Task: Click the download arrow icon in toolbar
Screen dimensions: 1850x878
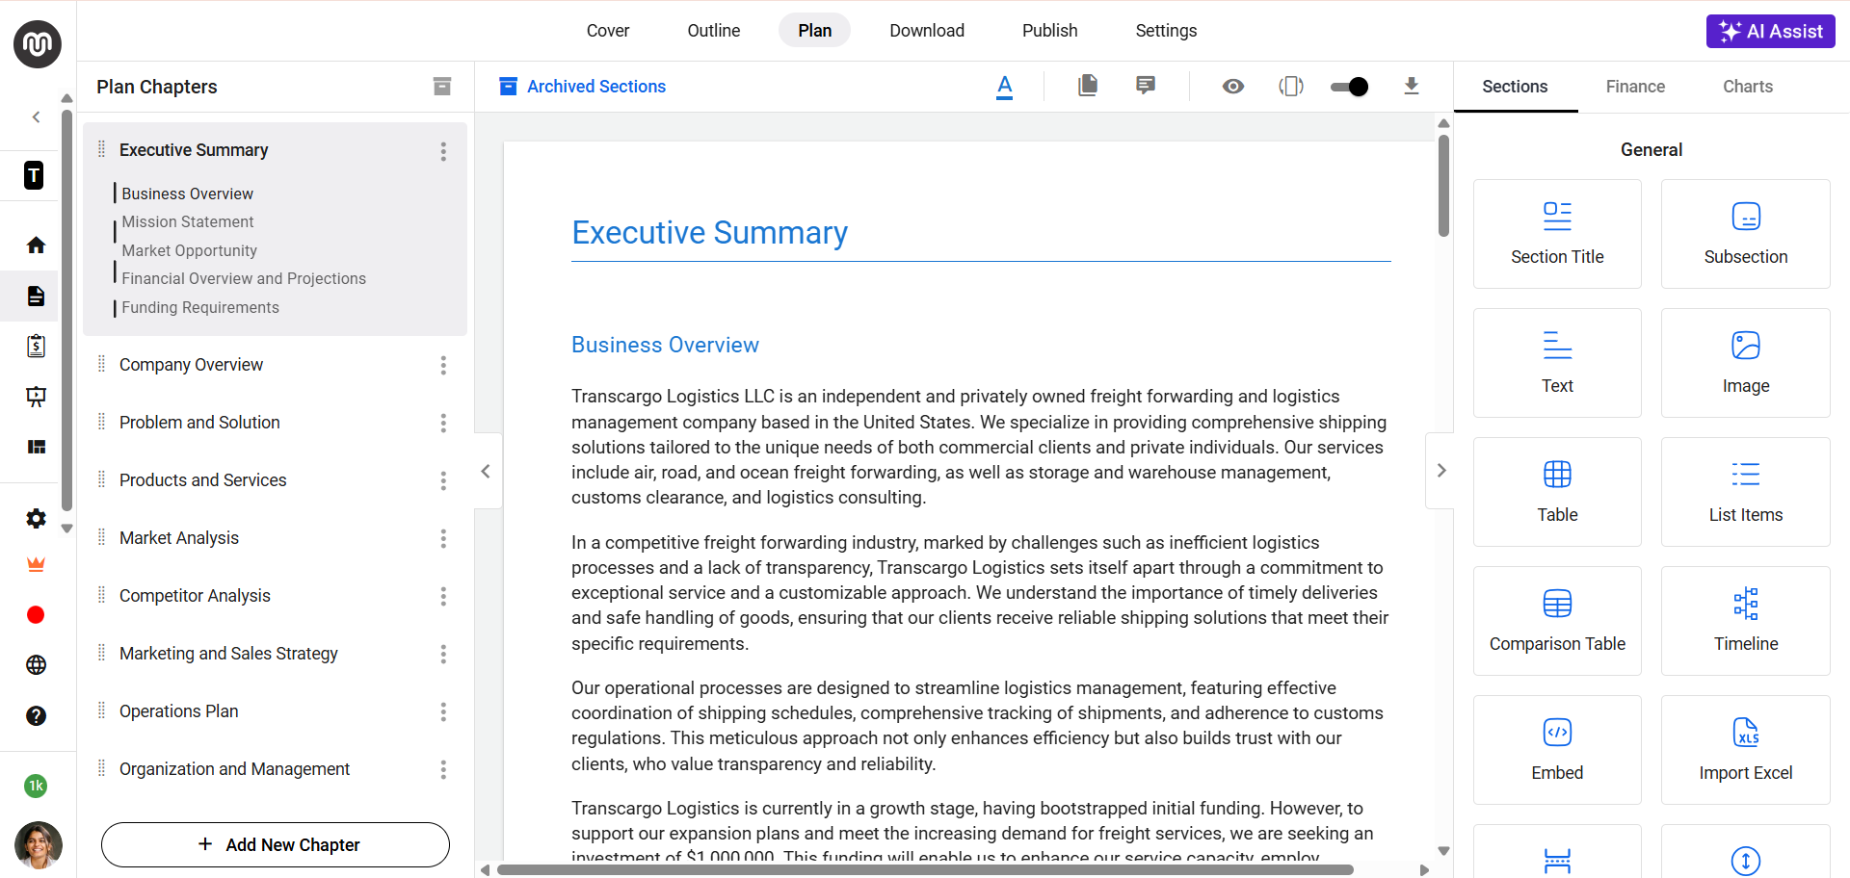Action: [1412, 87]
